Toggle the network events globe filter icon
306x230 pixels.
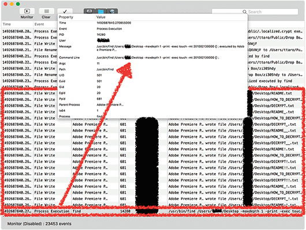click(112, 12)
